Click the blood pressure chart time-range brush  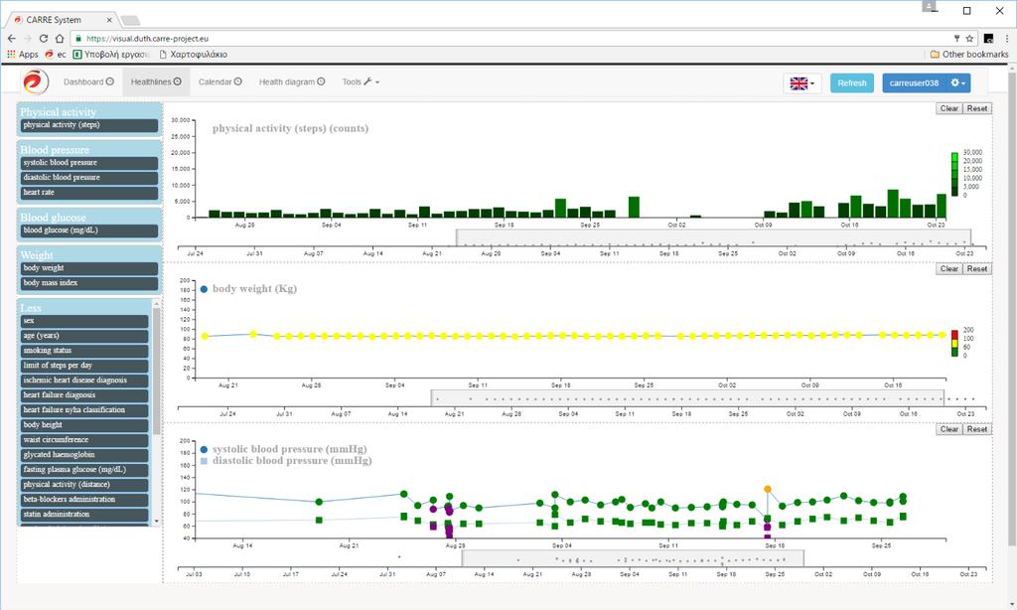pyautogui.click(x=633, y=558)
